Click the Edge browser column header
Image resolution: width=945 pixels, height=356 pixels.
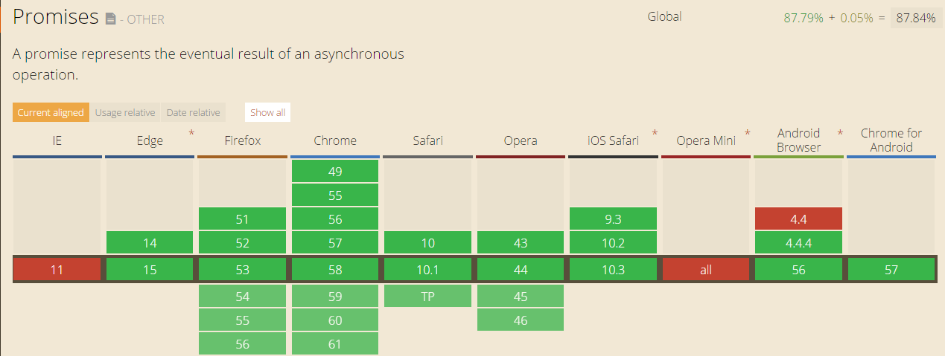coord(150,140)
